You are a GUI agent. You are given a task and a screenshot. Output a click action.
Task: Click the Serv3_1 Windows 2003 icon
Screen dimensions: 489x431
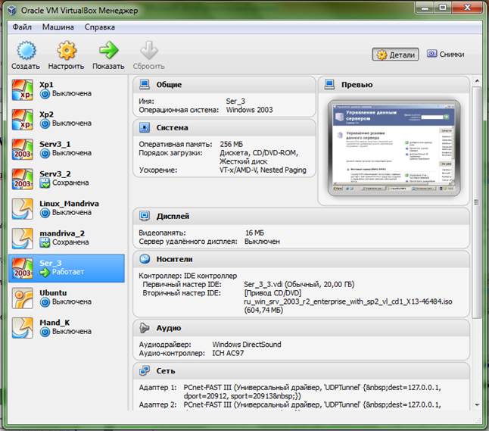tap(23, 149)
